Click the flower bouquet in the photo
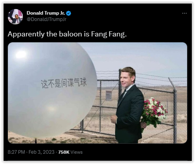Screen dimensions: 195x164 pyautogui.click(x=154, y=113)
